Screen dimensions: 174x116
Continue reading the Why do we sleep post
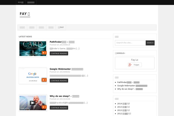coord(59,108)
